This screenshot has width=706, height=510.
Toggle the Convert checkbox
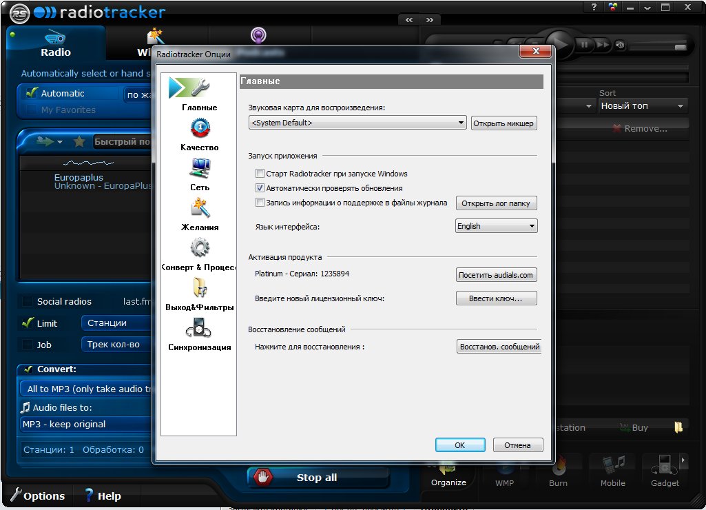(x=28, y=369)
